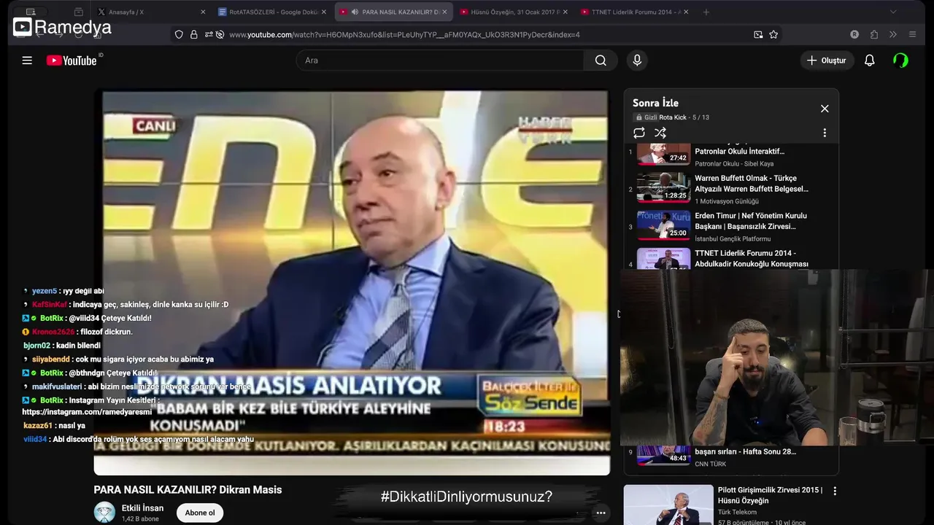934x525 pixels.
Task: Close the Anasayfa / X tab
Action: click(203, 12)
